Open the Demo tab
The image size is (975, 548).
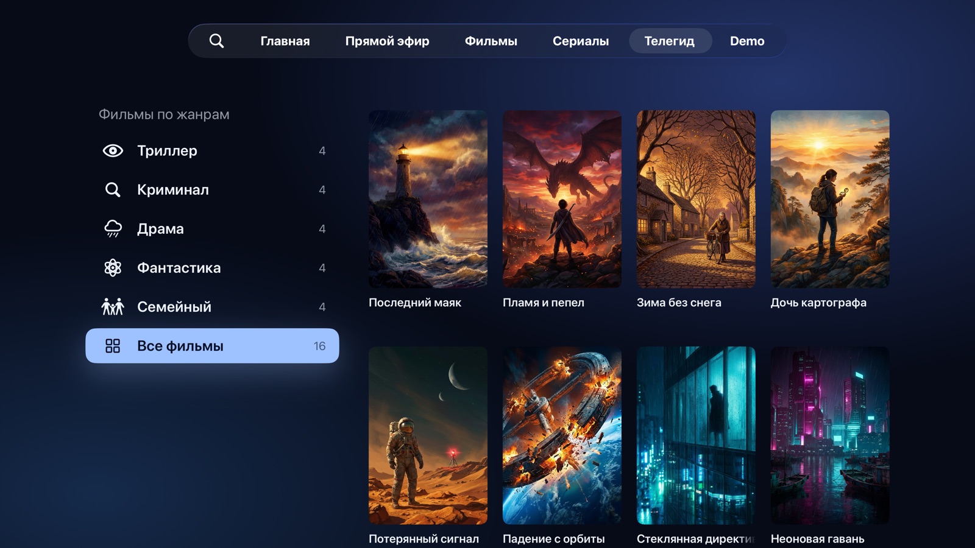[747, 41]
